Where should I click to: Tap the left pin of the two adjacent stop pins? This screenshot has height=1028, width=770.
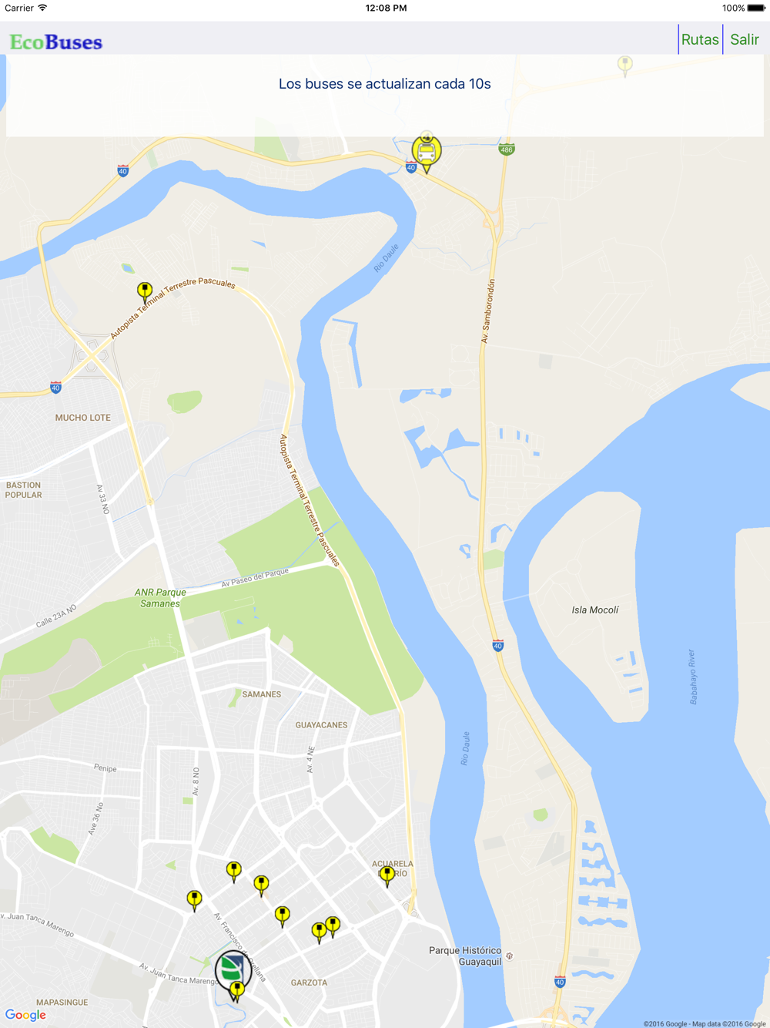click(319, 933)
